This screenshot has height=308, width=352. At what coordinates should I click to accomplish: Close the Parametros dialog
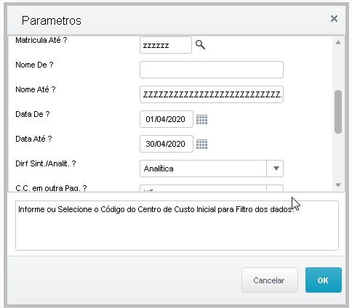pos(334,19)
